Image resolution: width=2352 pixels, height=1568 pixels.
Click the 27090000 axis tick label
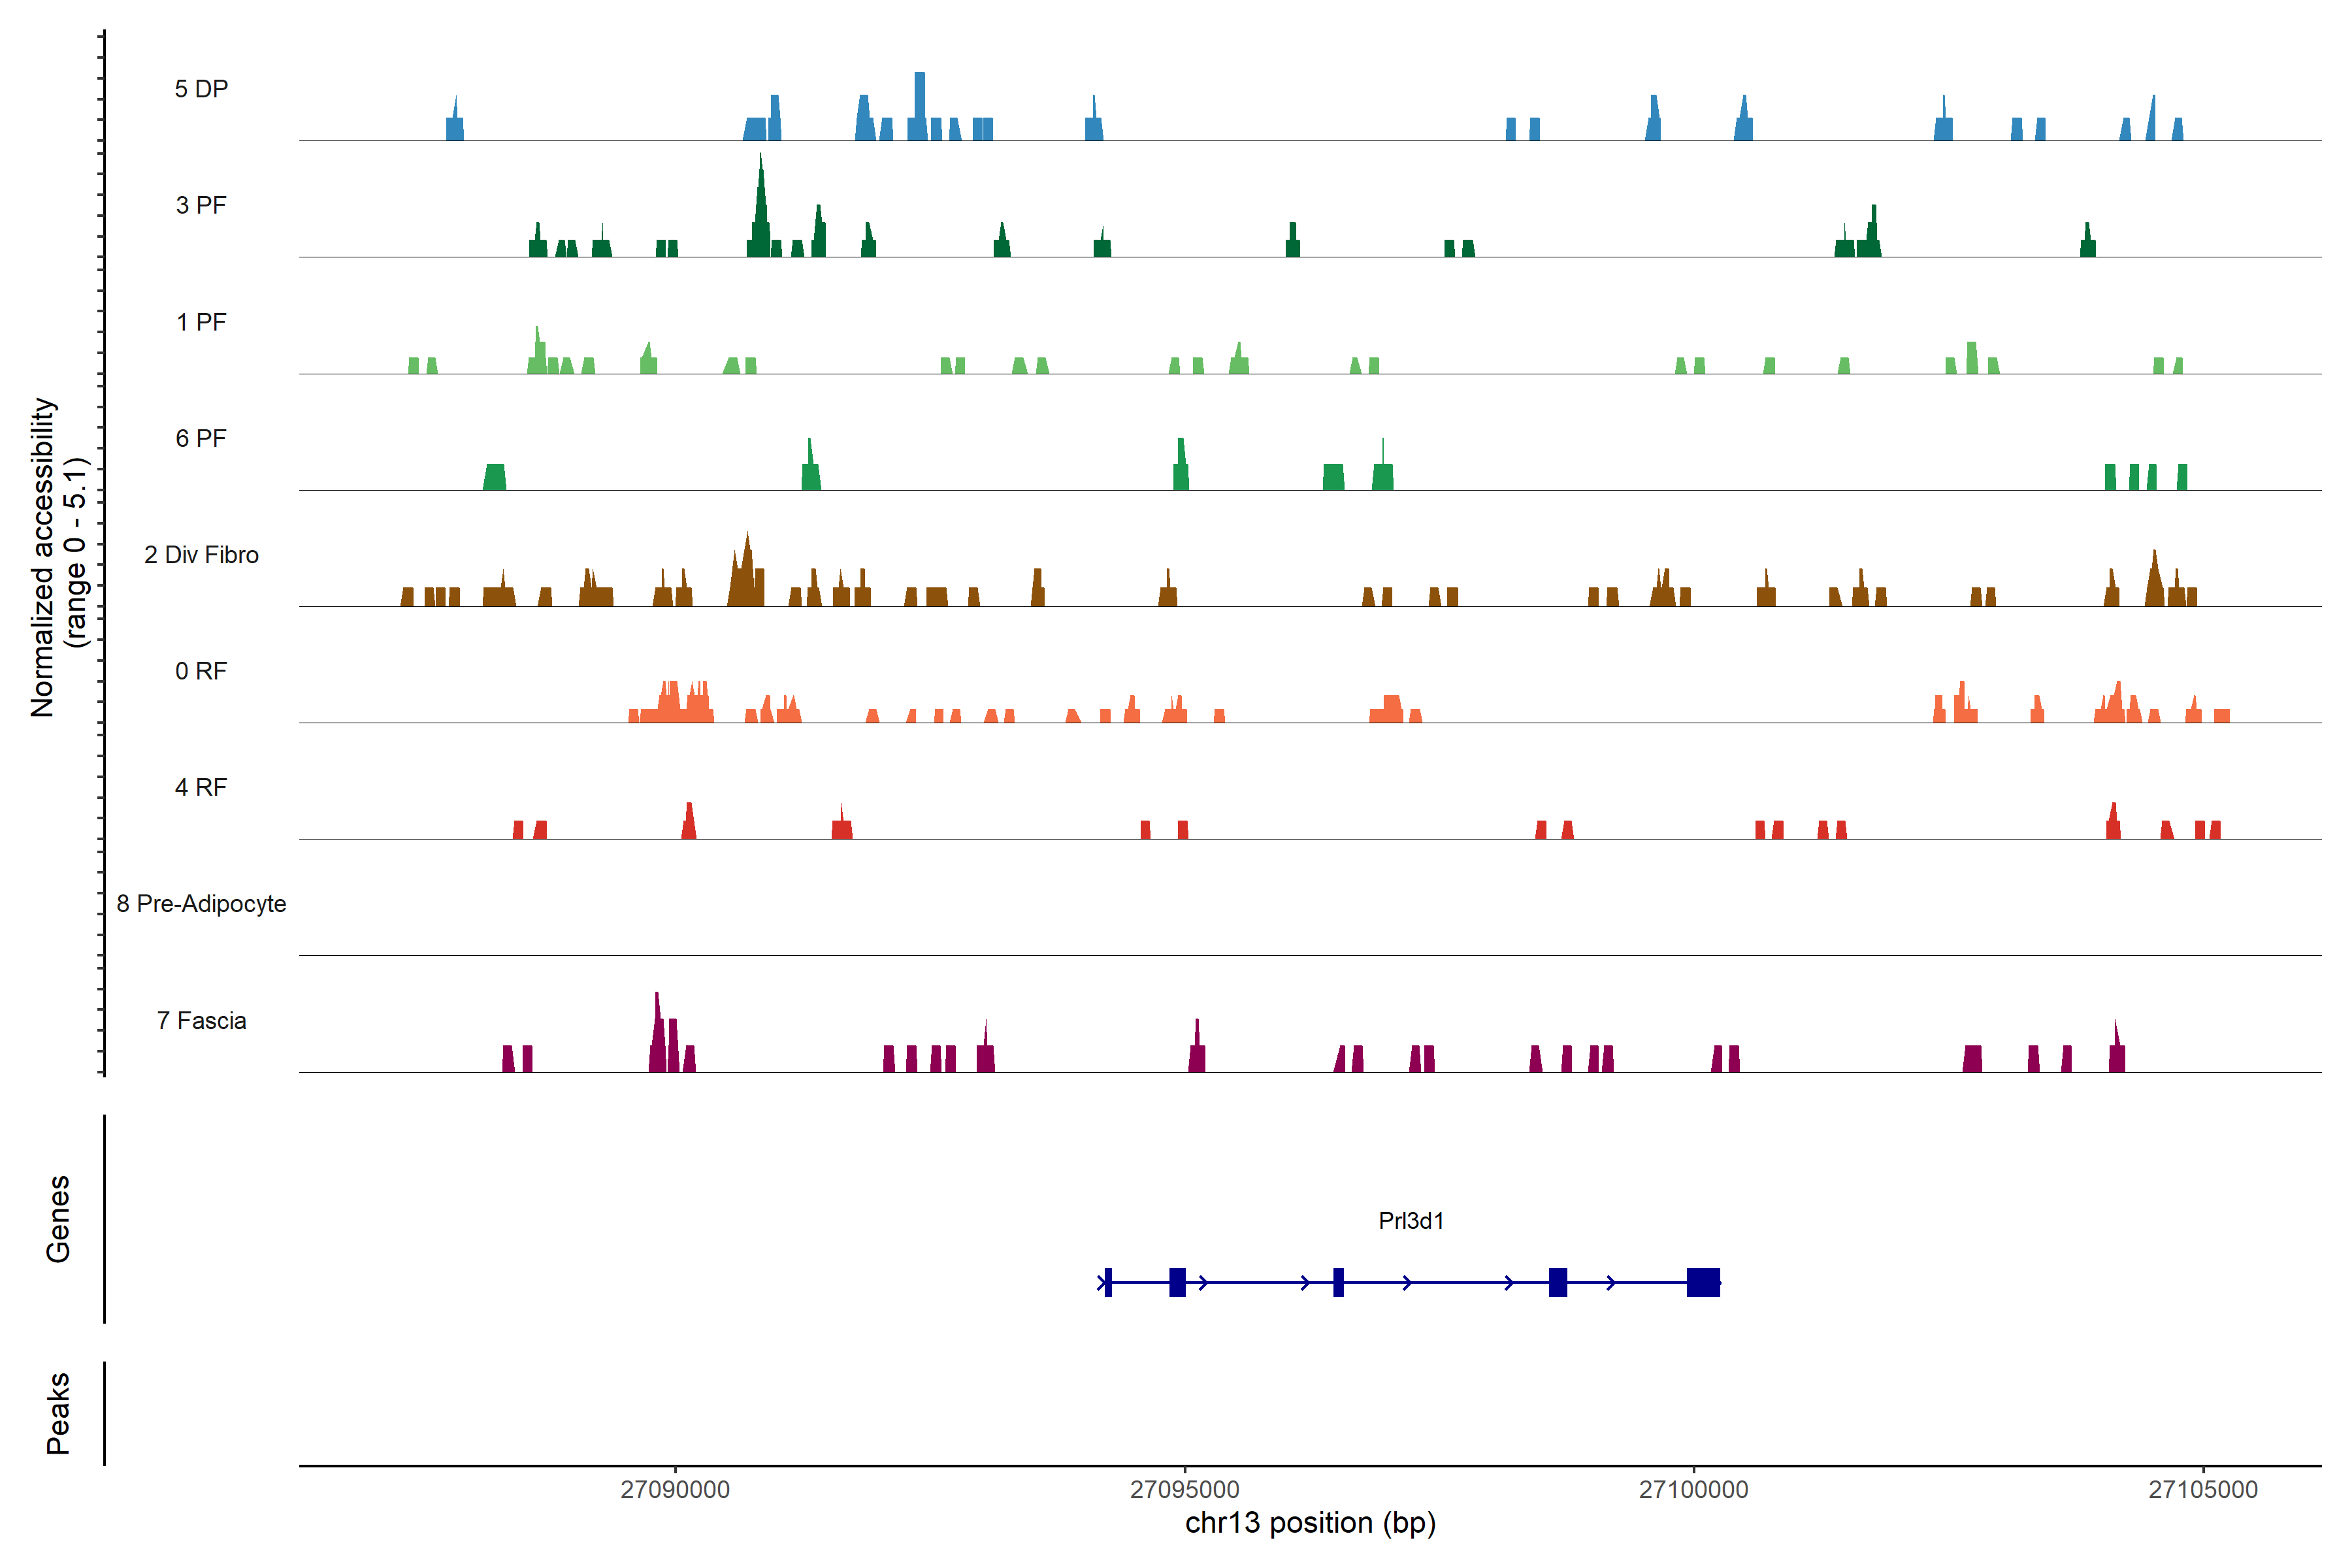pyautogui.click(x=675, y=1489)
